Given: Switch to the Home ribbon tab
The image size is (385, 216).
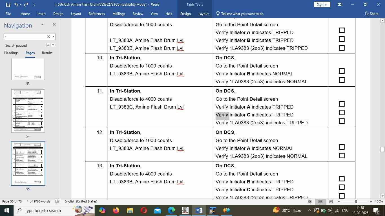Looking at the screenshot, I should click(x=25, y=14).
